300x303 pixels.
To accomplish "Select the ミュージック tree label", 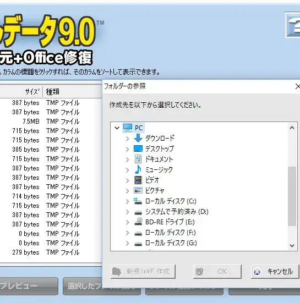I will pyautogui.click(x=159, y=169).
